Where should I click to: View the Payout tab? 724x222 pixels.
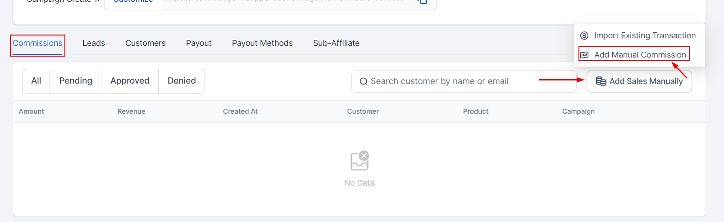(199, 43)
